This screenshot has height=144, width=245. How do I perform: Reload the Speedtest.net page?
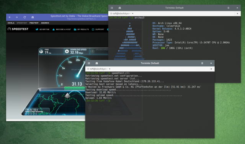tap(24, 17)
